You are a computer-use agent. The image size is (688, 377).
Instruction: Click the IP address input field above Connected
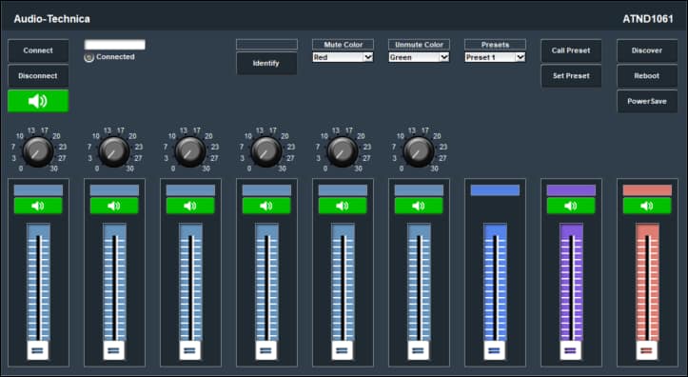[114, 45]
